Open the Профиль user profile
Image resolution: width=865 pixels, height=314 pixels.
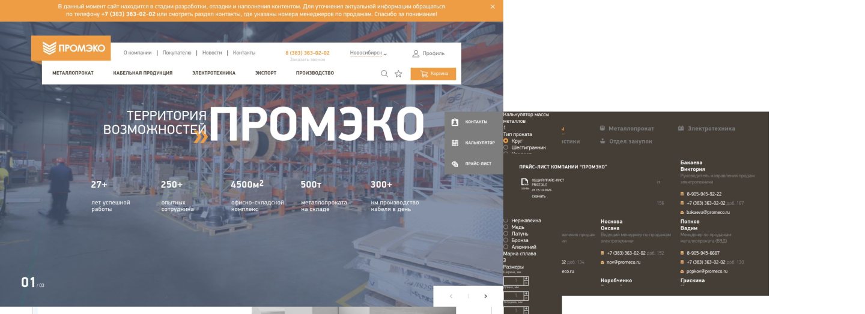point(428,53)
